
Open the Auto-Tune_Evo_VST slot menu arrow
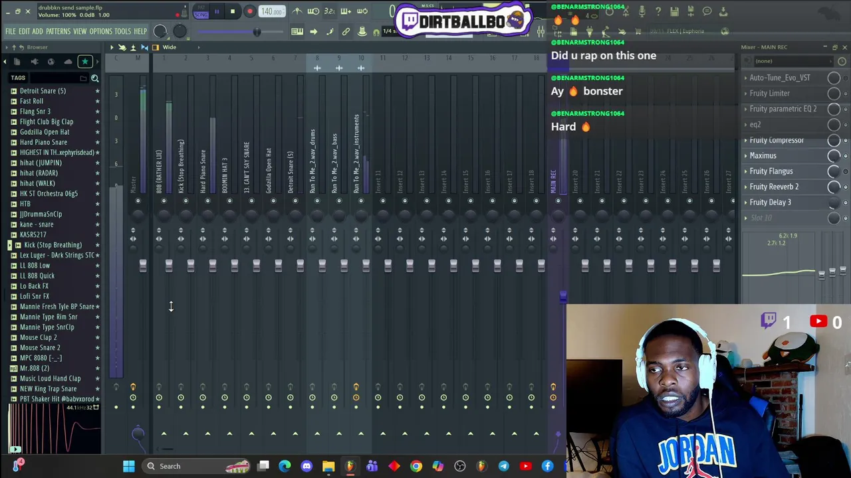tap(745, 78)
